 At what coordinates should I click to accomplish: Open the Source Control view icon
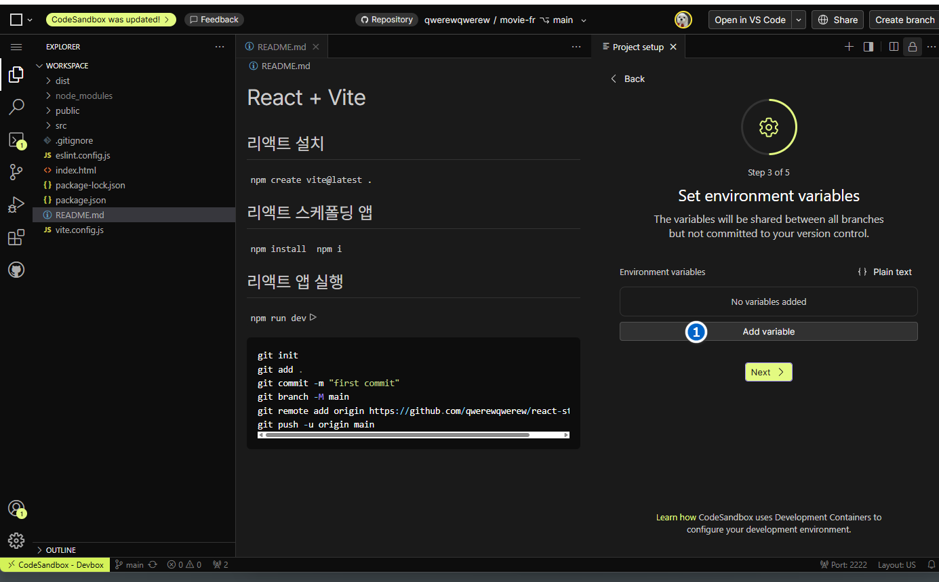[x=16, y=172]
